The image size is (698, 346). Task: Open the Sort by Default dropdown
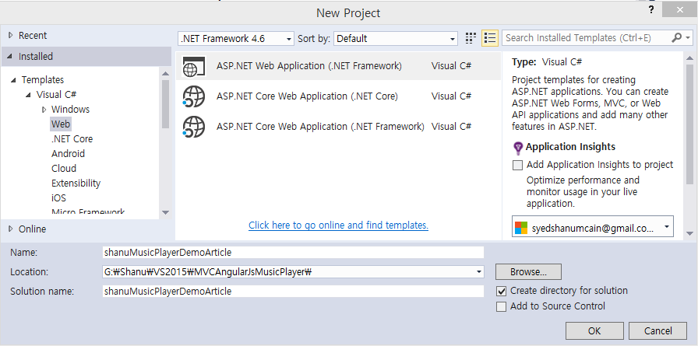click(x=396, y=39)
